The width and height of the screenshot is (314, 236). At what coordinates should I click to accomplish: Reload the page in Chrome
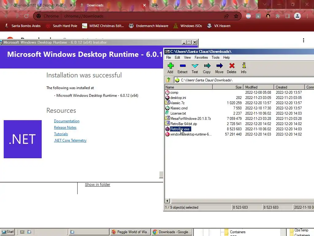(x=26, y=16)
